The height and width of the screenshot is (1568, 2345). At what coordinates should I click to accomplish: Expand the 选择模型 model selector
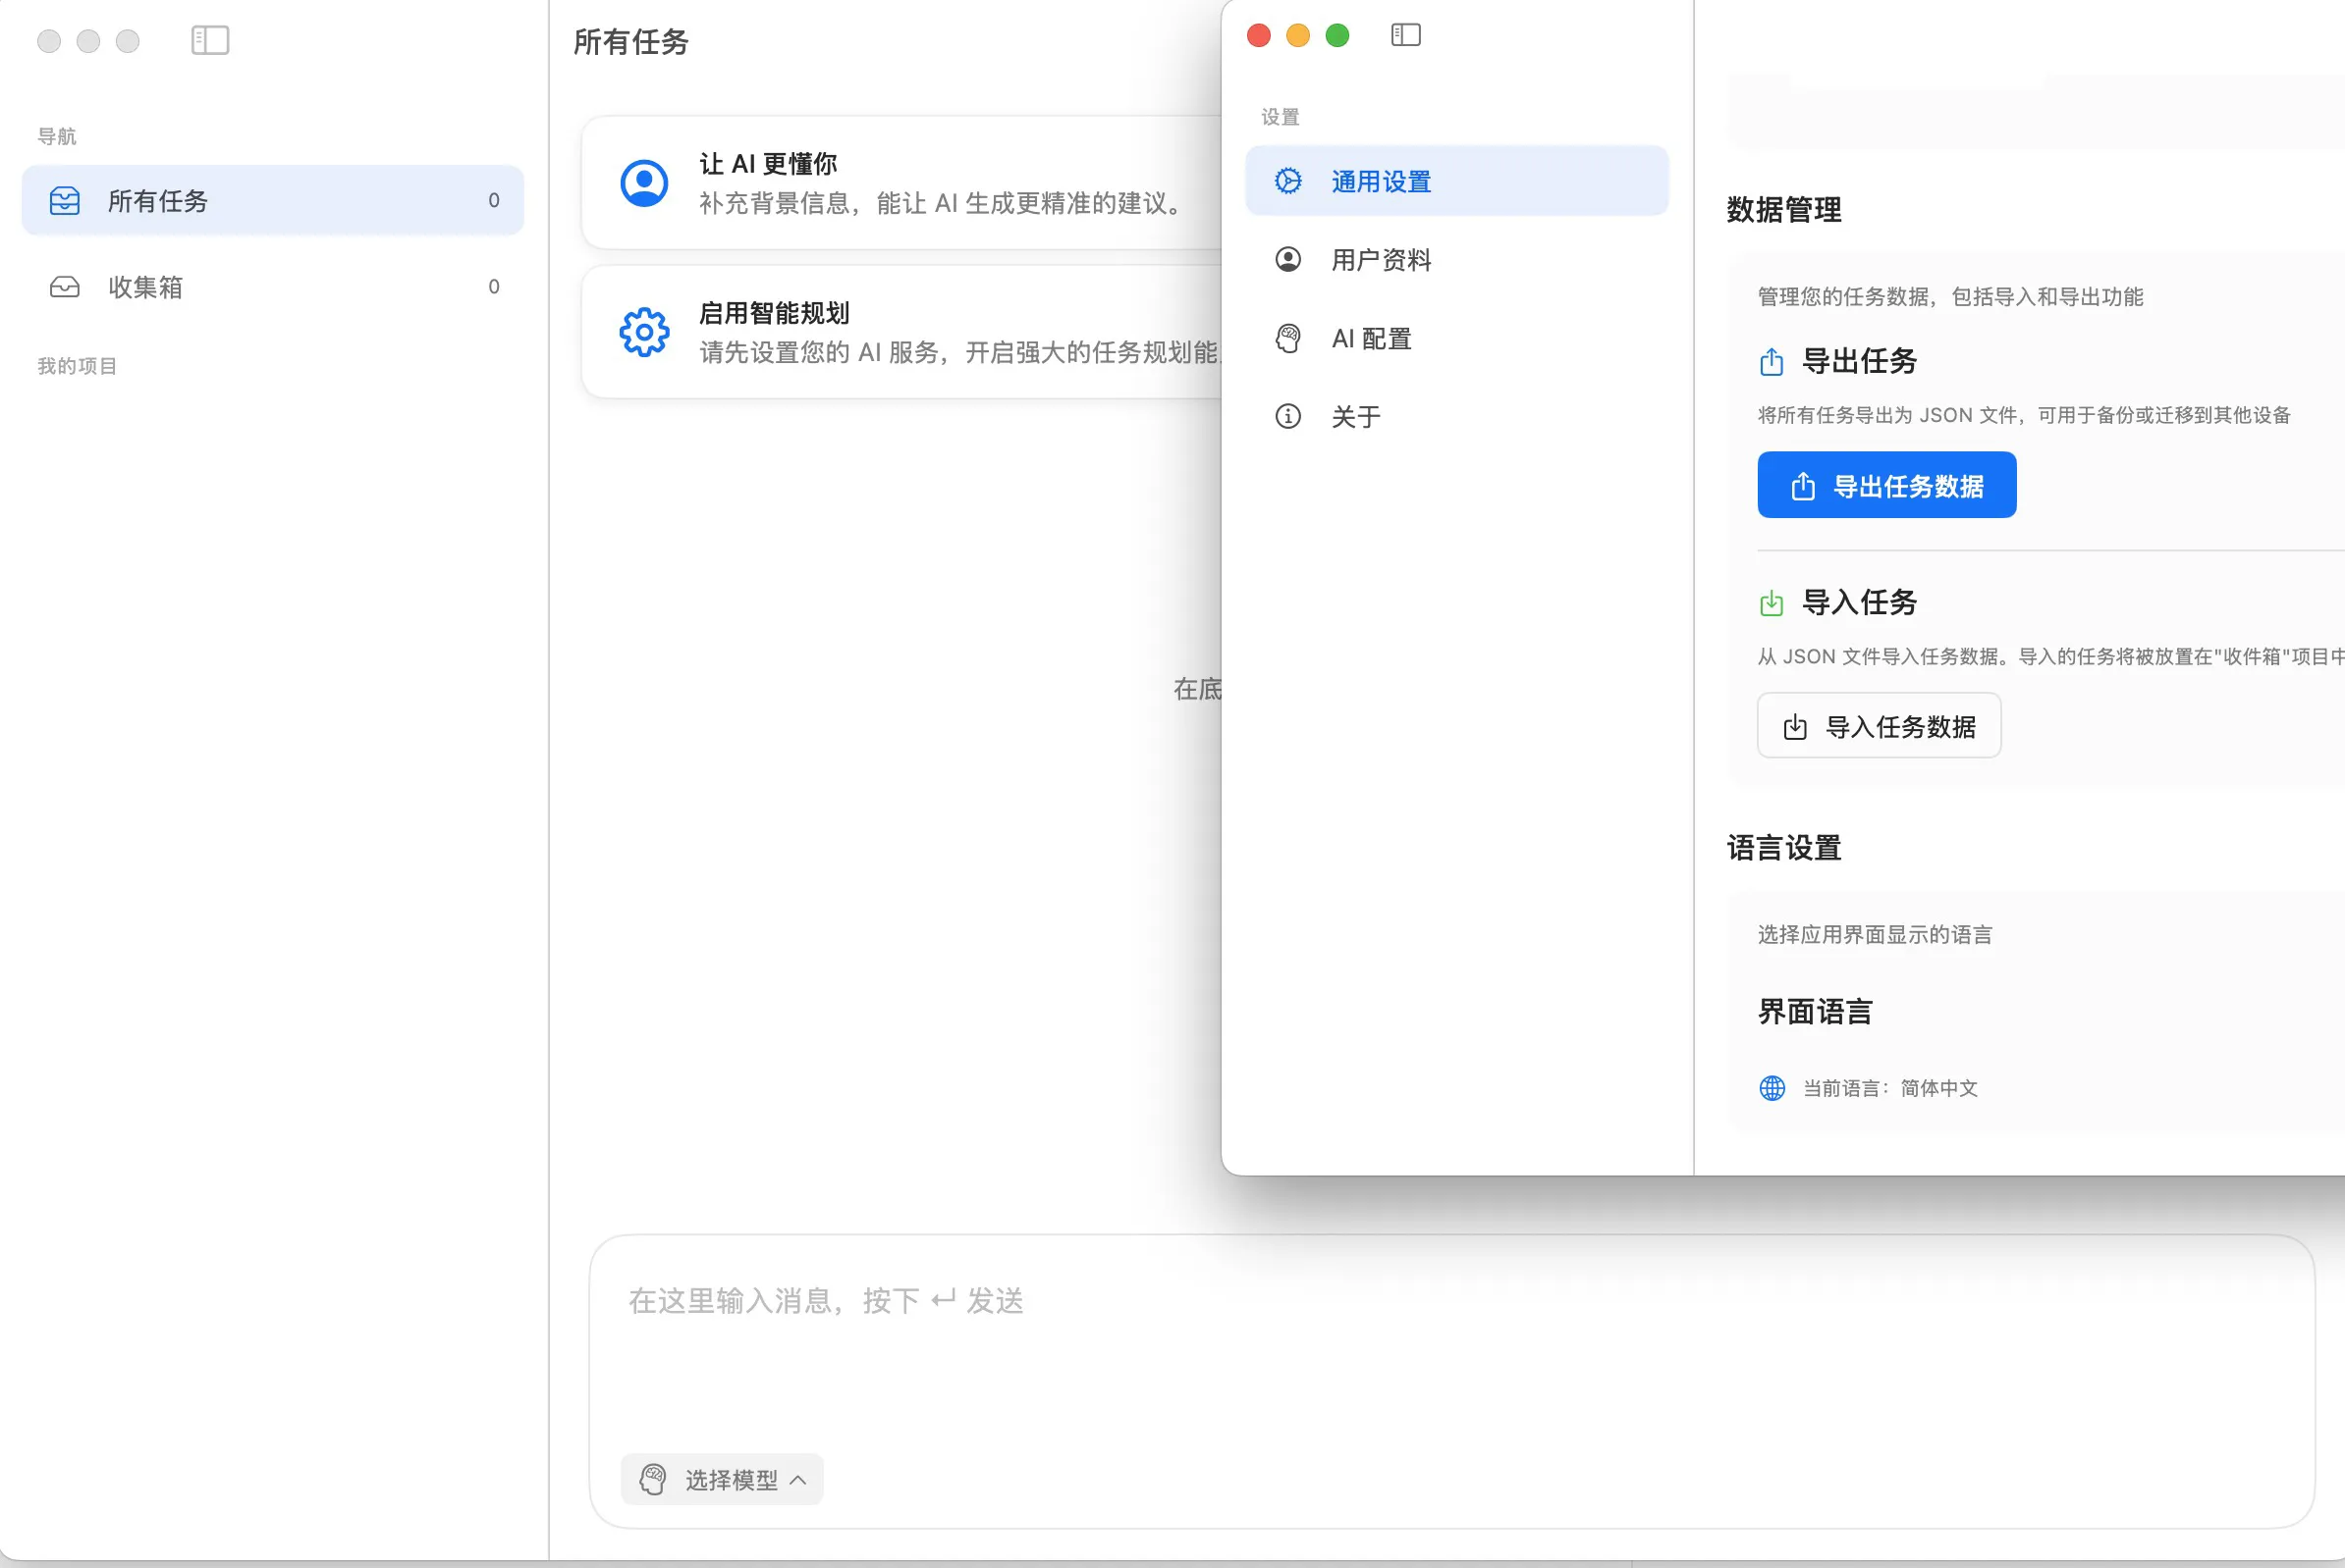(722, 1479)
